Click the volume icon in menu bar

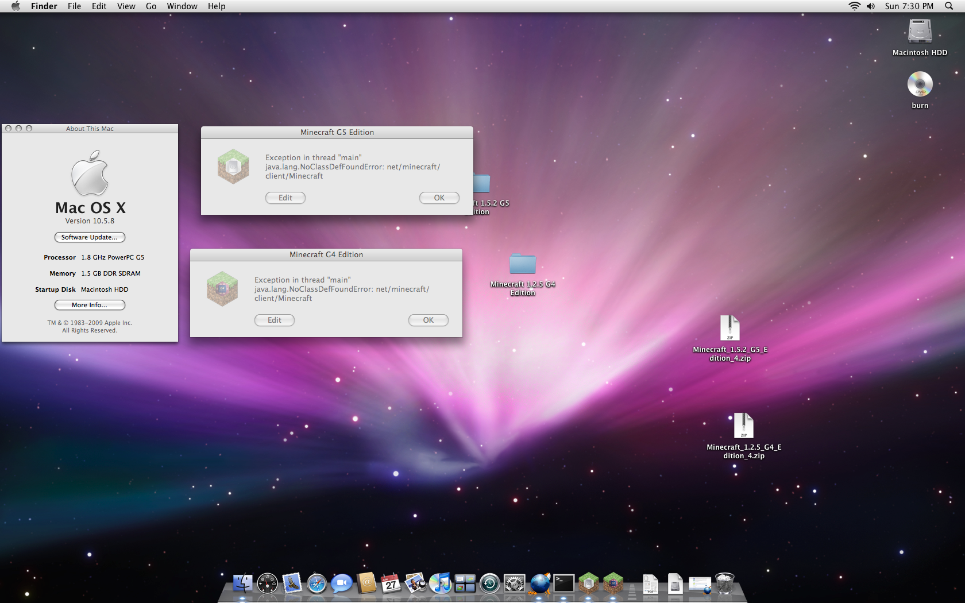tap(871, 6)
